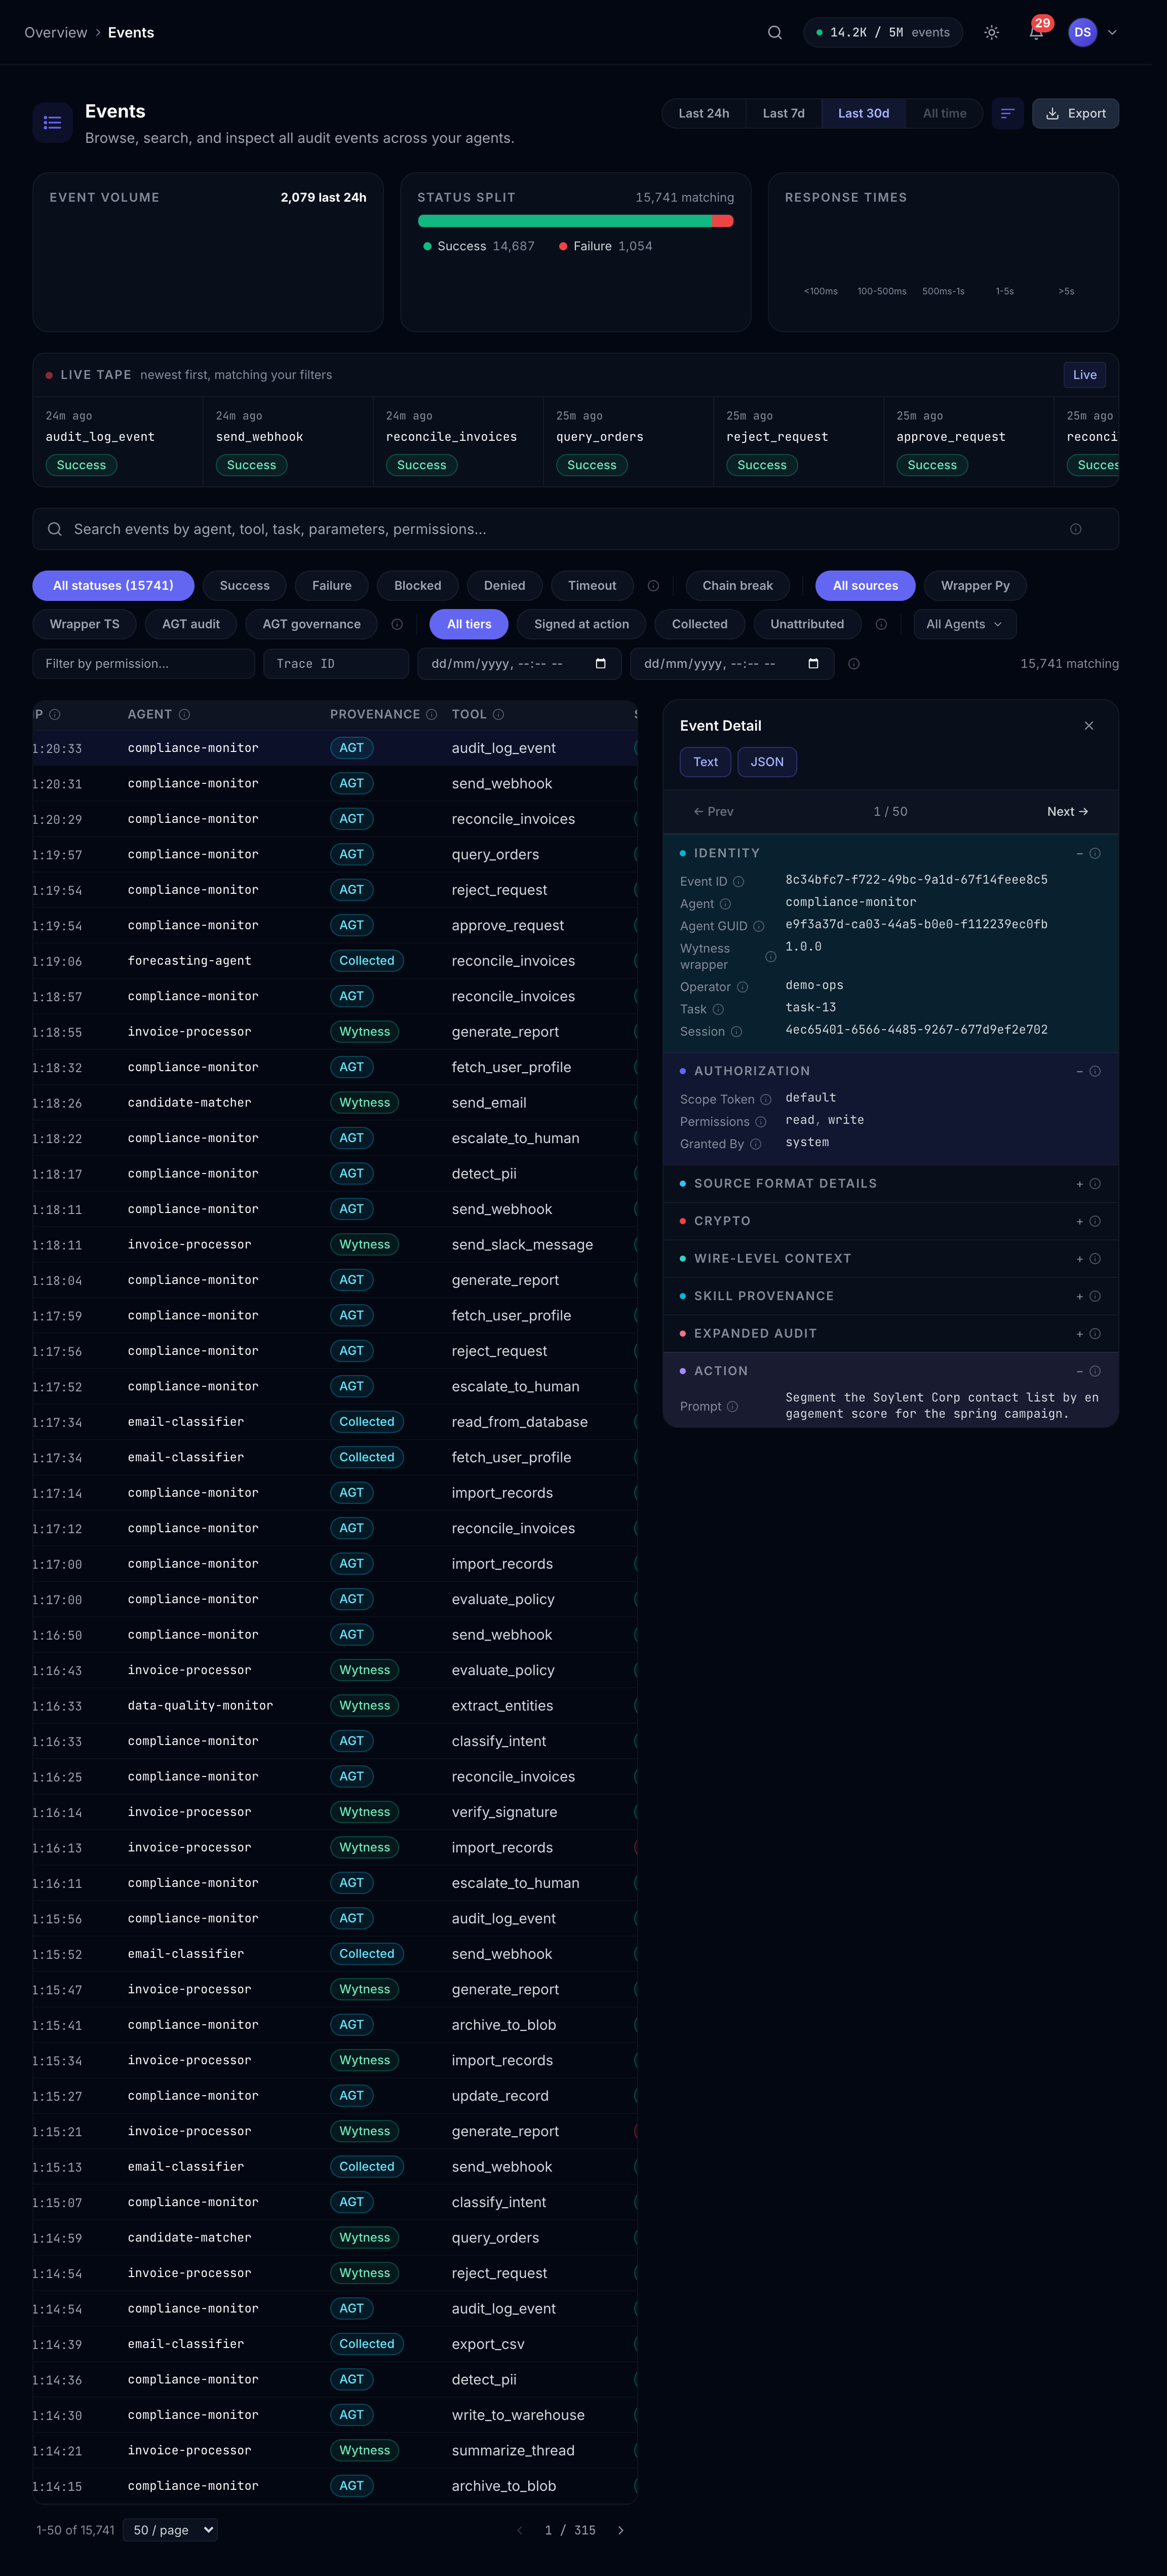The width and height of the screenshot is (1167, 2576).
Task: Click the 14.2K / 5M events usage pill
Action: tap(883, 32)
